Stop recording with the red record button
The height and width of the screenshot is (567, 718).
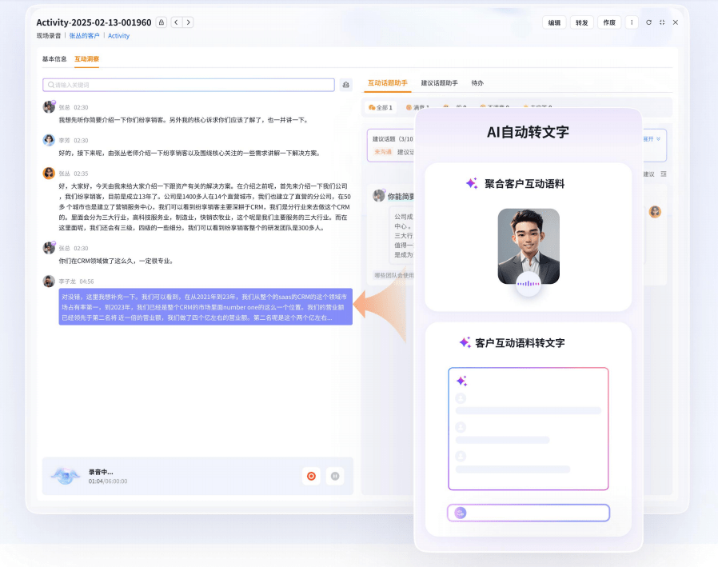click(x=311, y=476)
